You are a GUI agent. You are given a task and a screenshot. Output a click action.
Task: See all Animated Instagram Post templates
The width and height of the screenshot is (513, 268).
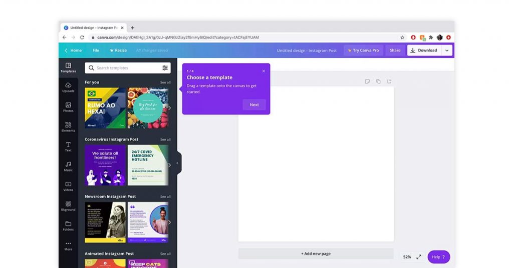[165, 253]
